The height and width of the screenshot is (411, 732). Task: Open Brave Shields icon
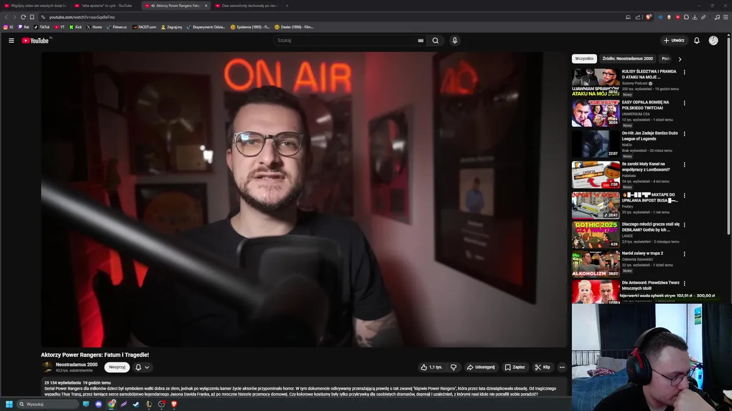pos(649,17)
